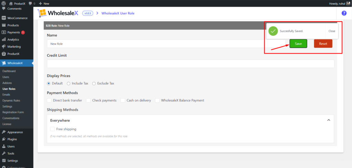Open Addons submenu item
The height and width of the screenshot is (168, 352).
[7, 83]
